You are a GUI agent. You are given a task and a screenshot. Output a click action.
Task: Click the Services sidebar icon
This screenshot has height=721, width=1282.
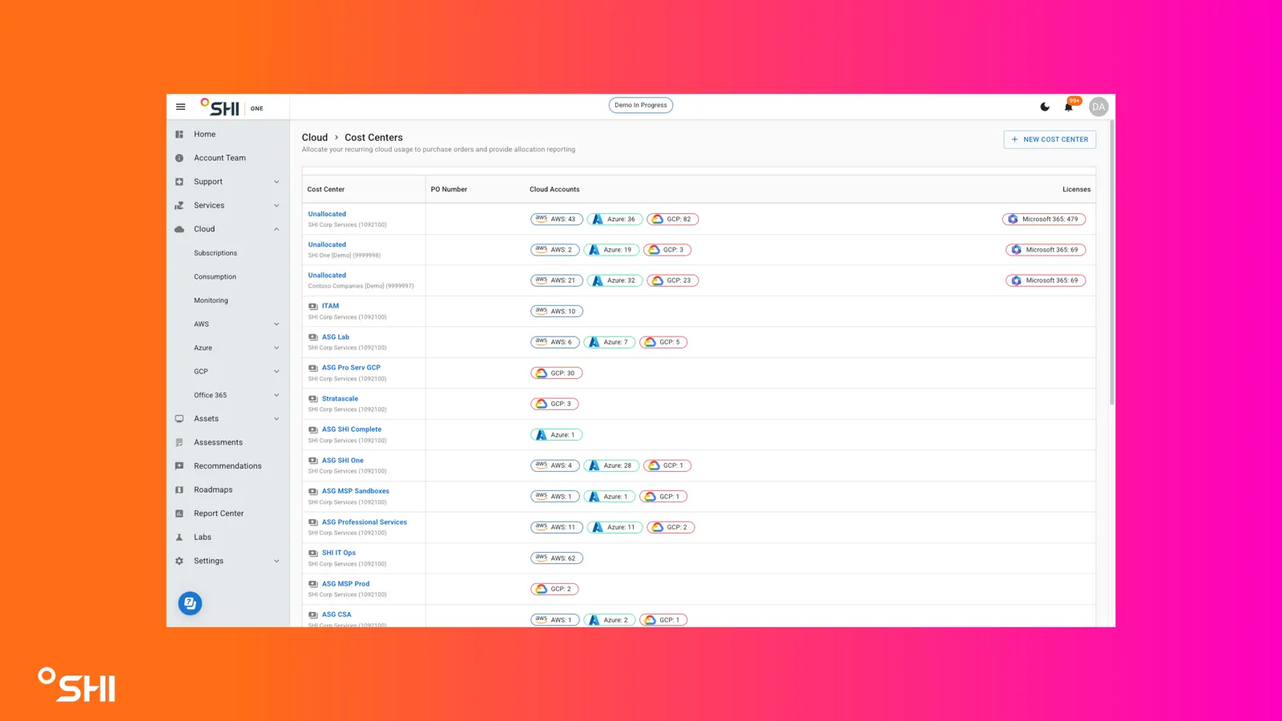pos(179,206)
